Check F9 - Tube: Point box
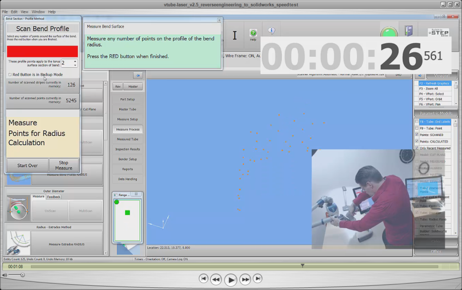Image resolution: width=462 pixels, height=290 pixels. [417, 128]
